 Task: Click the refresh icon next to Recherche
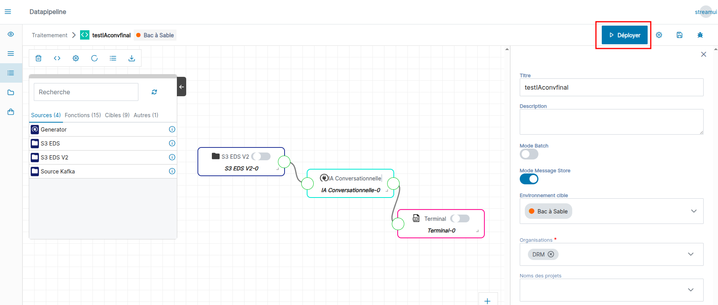tap(154, 92)
